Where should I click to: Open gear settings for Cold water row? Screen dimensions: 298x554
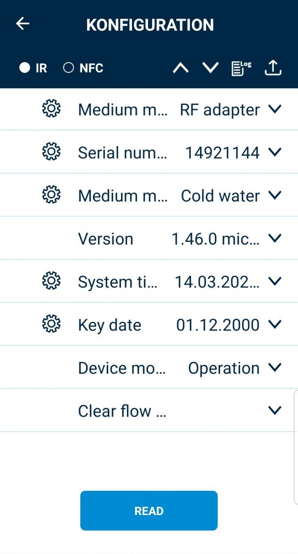[x=51, y=195]
